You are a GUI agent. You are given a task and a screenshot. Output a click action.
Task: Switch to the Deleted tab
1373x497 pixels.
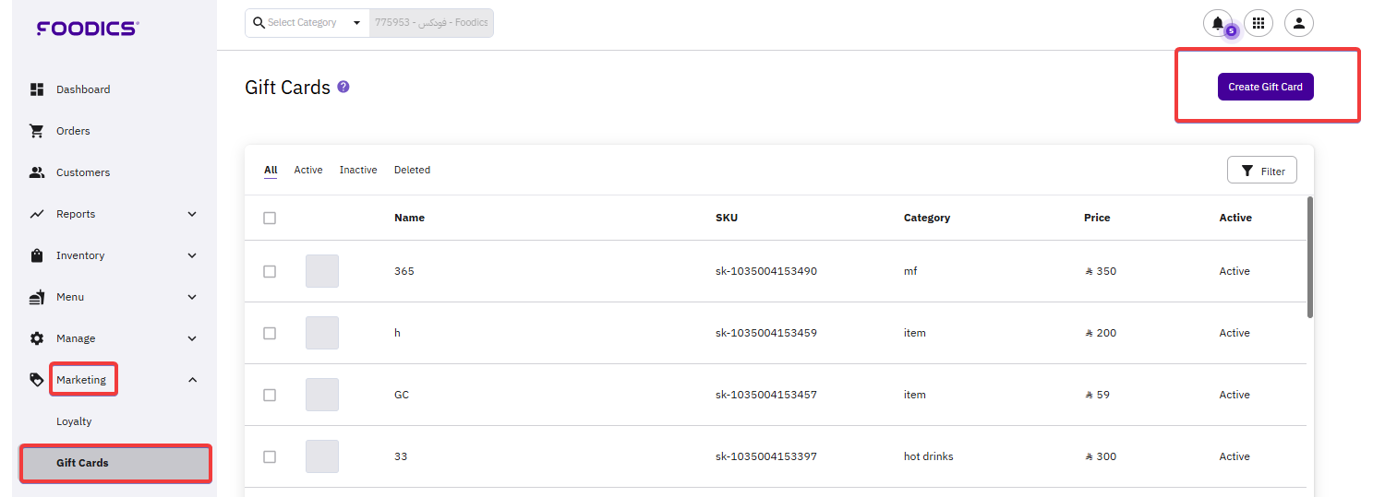412,170
